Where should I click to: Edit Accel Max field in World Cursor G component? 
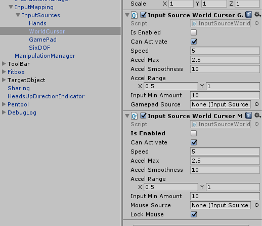point(225,60)
